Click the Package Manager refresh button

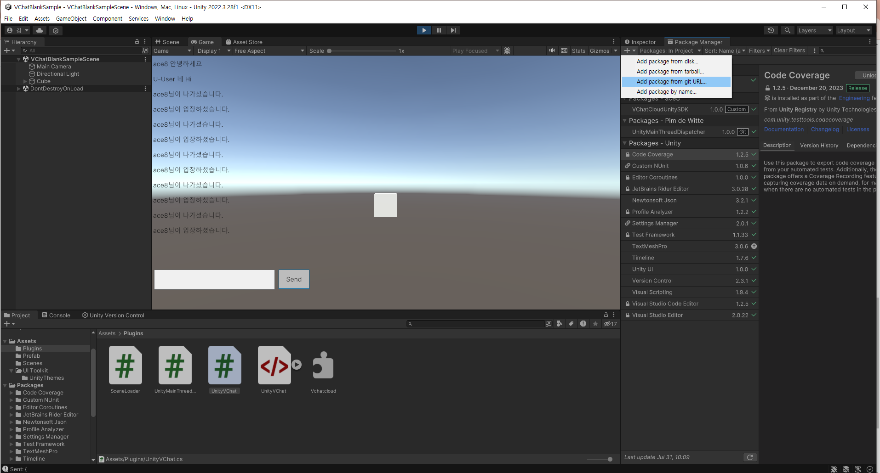tap(750, 457)
